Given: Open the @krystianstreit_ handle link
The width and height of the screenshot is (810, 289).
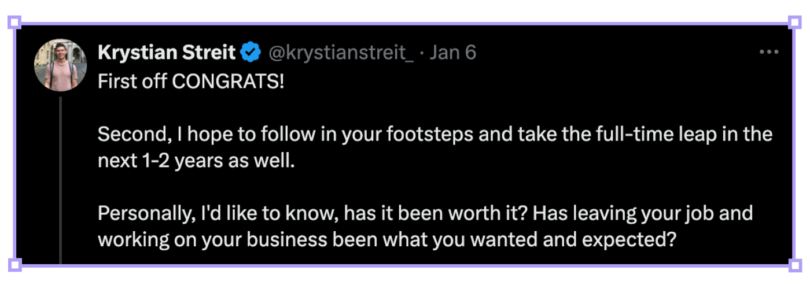Looking at the screenshot, I should point(340,53).
